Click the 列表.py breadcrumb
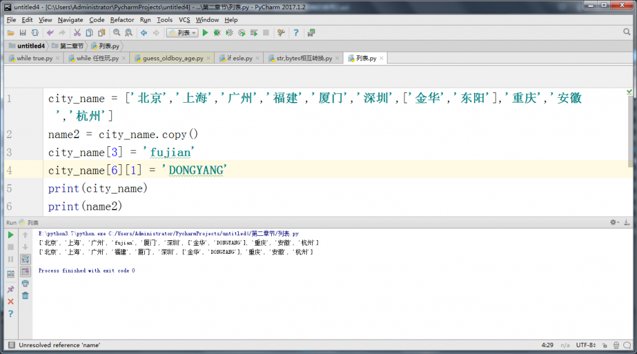This screenshot has width=637, height=354. (x=105, y=46)
